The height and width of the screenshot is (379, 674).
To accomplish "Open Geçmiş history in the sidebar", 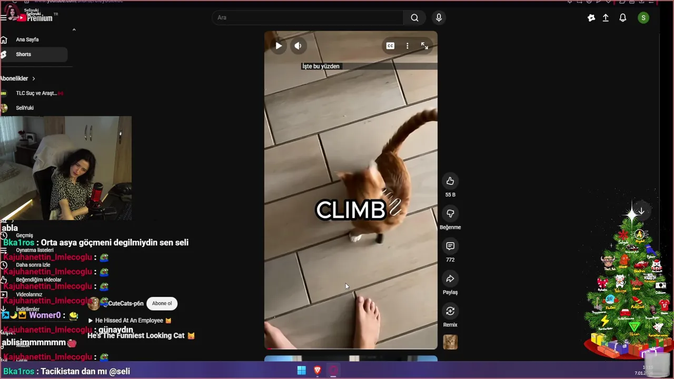I will click(24, 235).
